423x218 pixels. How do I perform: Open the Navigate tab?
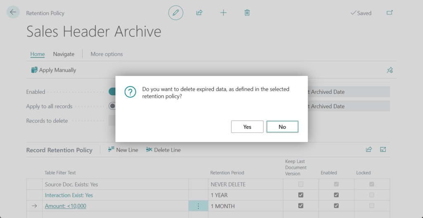click(64, 54)
